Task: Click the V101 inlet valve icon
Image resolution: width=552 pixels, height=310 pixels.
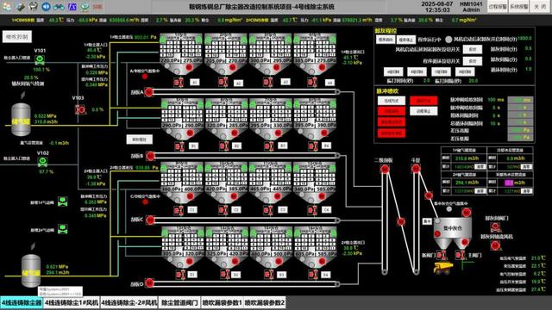Action: [x=40, y=59]
